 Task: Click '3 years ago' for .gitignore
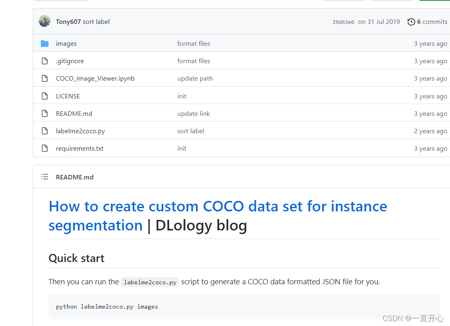(x=431, y=61)
